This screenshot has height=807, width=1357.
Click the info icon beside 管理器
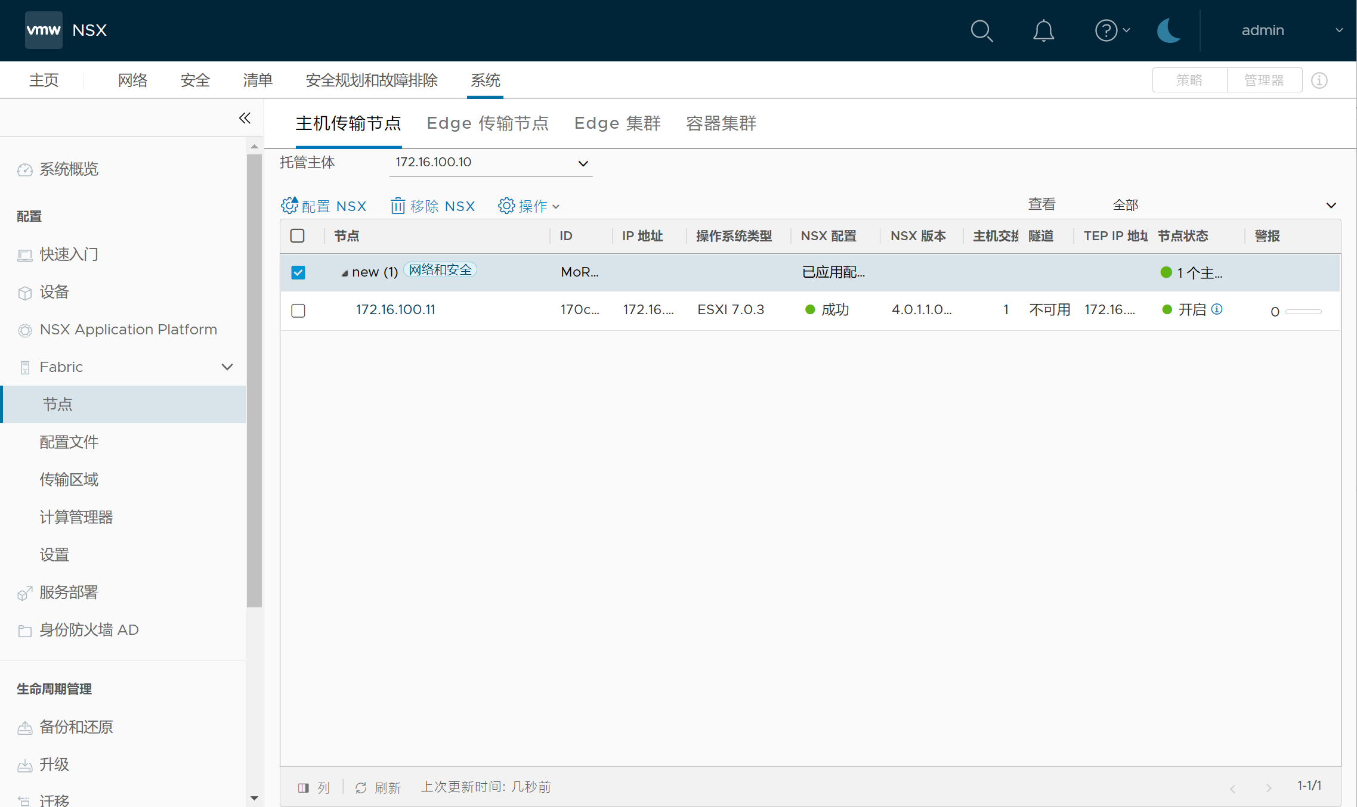coord(1319,80)
